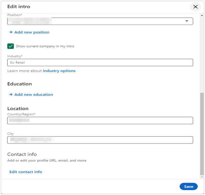This screenshot has width=205, height=195.
Task: Focus the Industry text field
Action: tap(100, 63)
